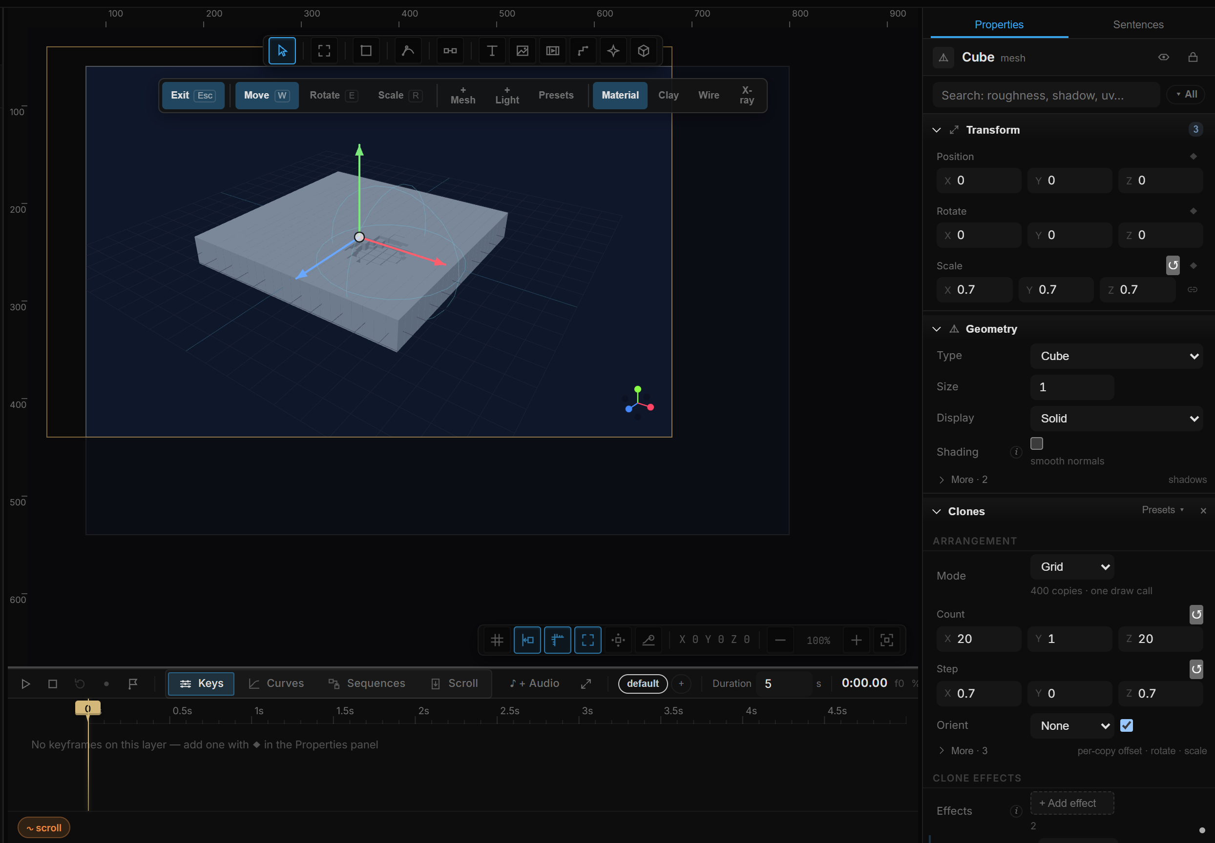Toggle the Cube lock icon
1215x843 pixels.
(x=1193, y=57)
